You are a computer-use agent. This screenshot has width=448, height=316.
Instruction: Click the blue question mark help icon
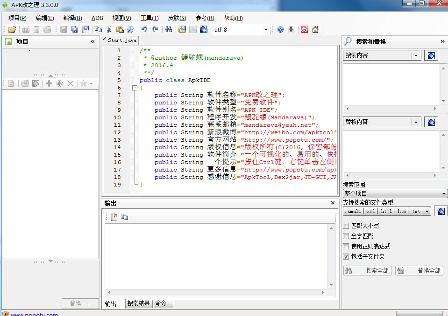(280, 29)
